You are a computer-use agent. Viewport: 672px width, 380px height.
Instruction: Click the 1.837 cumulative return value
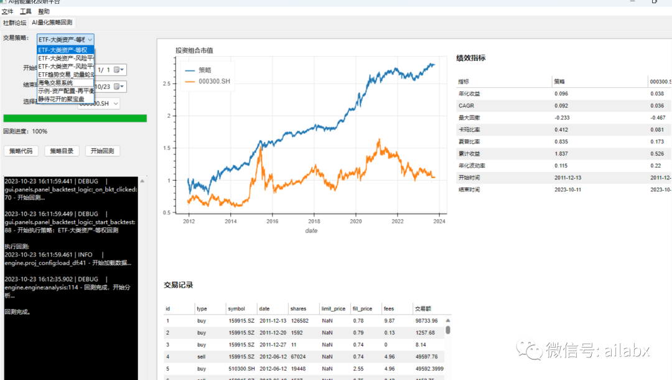tap(561, 153)
